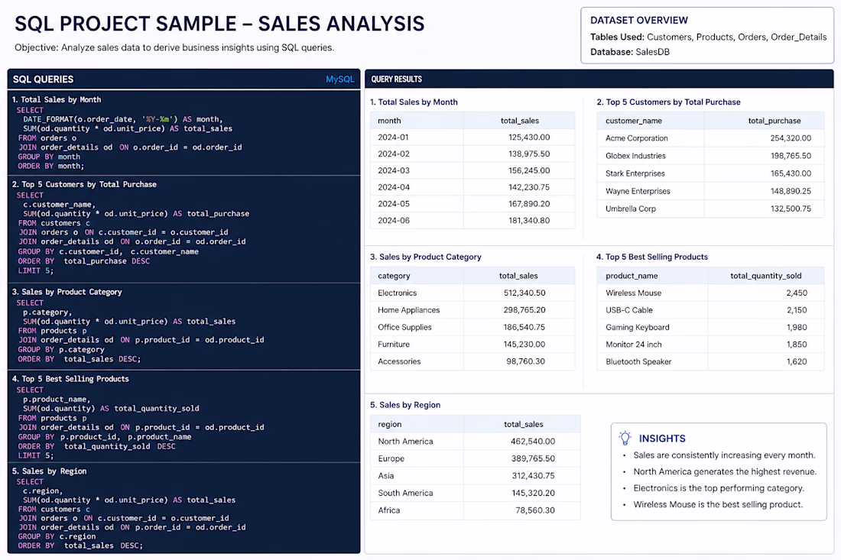Screen dimensions: 841x560
Task: Select the 'Tables Used' line in Dataset Overview
Action: click(708, 37)
